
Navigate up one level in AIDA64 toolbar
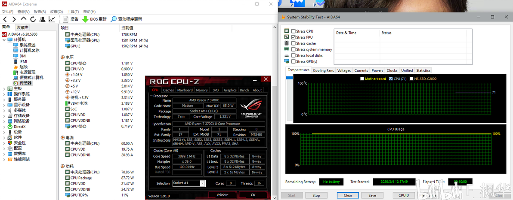[24, 19]
